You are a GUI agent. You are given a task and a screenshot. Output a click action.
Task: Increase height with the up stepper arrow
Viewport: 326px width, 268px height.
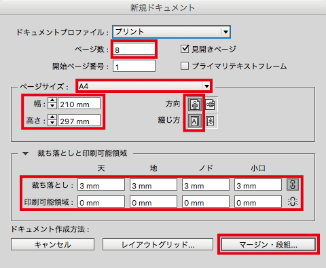(52, 117)
